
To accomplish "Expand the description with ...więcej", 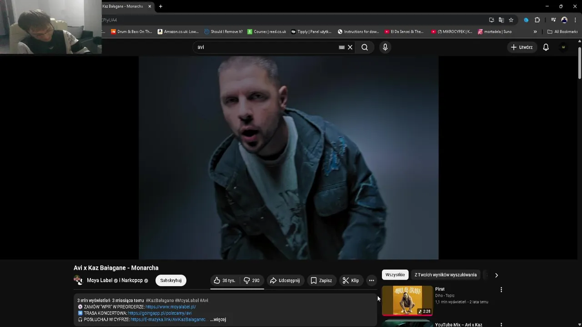I will click(x=218, y=320).
